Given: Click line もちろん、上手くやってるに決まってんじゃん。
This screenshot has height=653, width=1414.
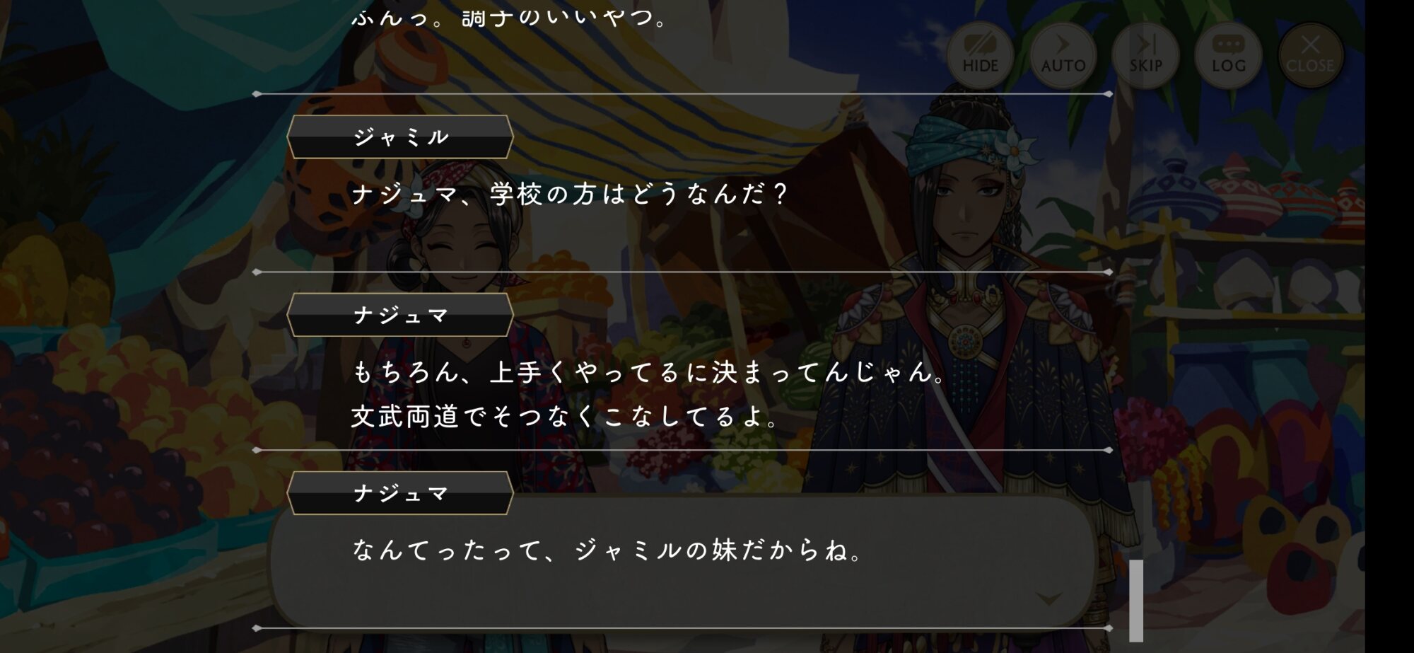Looking at the screenshot, I should [649, 371].
